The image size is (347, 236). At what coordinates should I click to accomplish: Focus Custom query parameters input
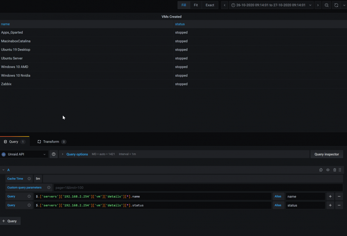click(x=198, y=187)
